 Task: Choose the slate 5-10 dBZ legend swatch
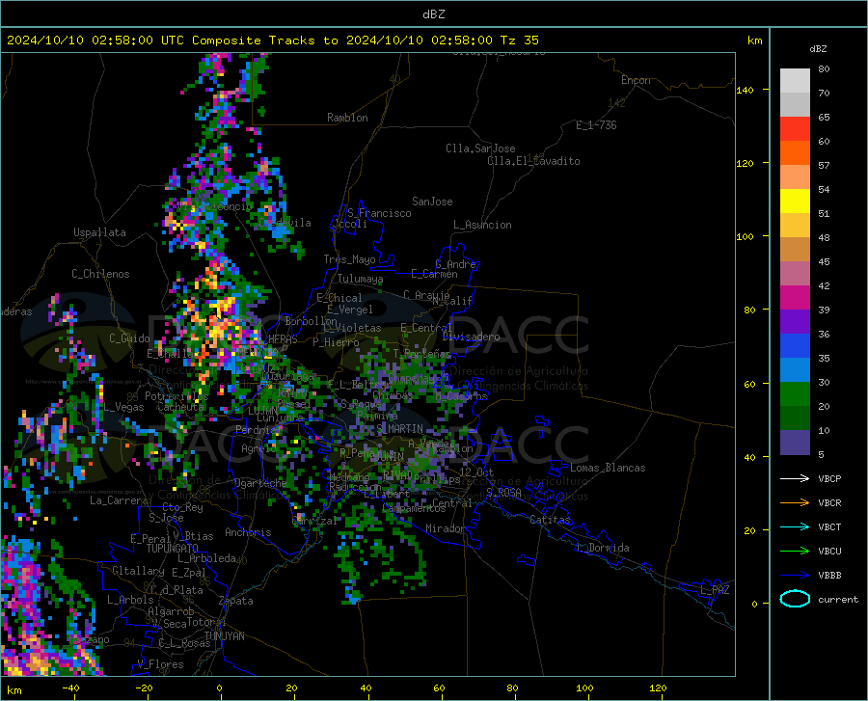(x=795, y=443)
